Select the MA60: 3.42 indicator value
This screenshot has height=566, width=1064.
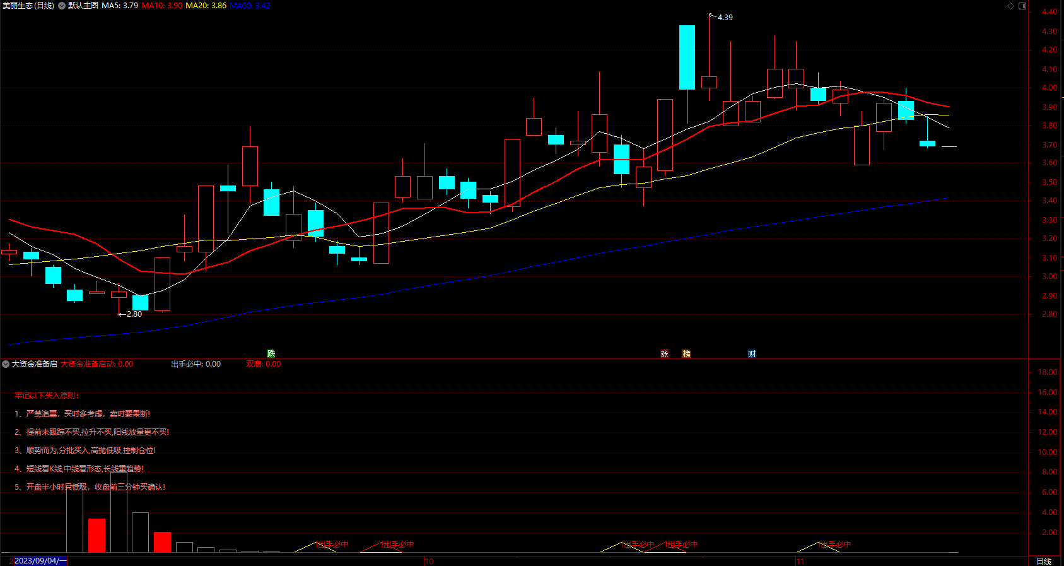(250, 6)
